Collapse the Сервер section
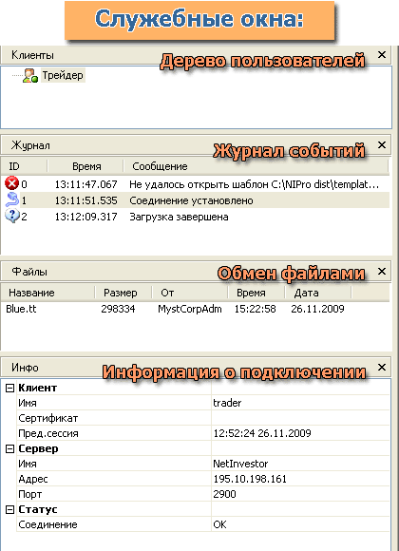This screenshot has width=399, height=551. 10,448
